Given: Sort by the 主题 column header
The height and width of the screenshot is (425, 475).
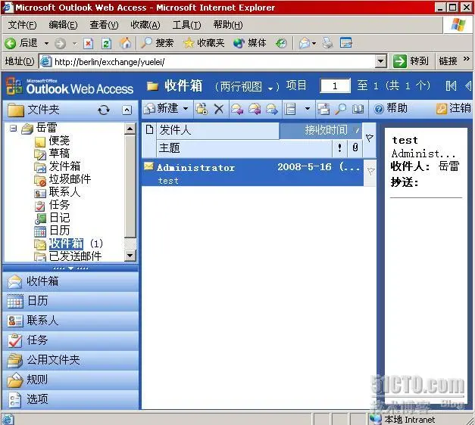Looking at the screenshot, I should pyautogui.click(x=244, y=148).
